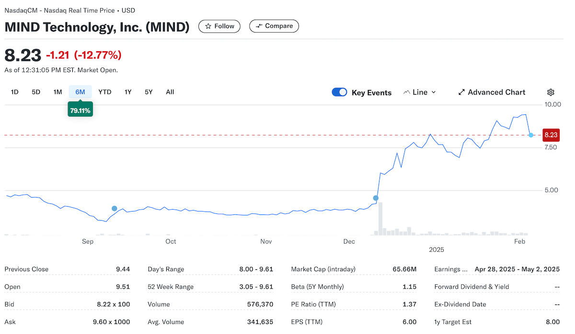Open chart settings gear icon
The width and height of the screenshot is (575, 334).
[x=551, y=92]
